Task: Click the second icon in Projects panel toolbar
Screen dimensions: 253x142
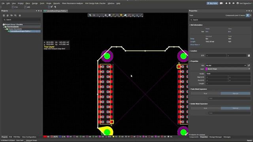Action: click(x=8, y=15)
